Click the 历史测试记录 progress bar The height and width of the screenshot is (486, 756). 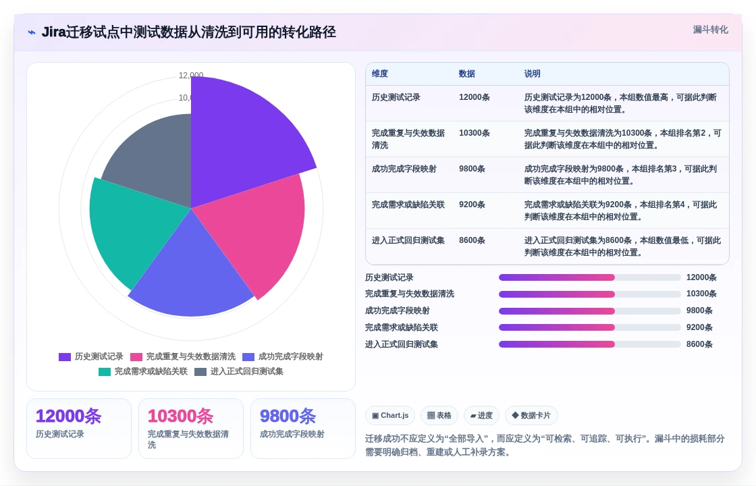[590, 277]
